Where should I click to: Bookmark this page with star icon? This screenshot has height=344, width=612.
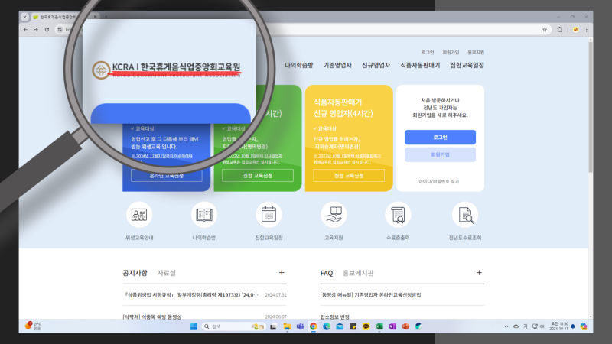[545, 30]
